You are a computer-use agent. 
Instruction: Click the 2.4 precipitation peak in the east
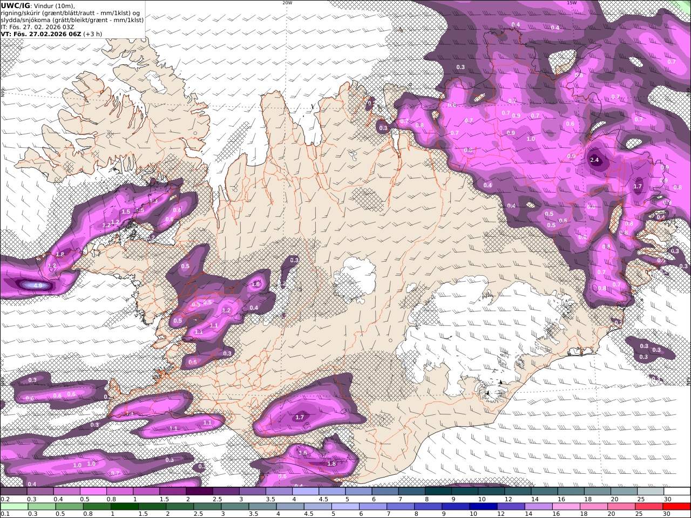[x=595, y=160]
